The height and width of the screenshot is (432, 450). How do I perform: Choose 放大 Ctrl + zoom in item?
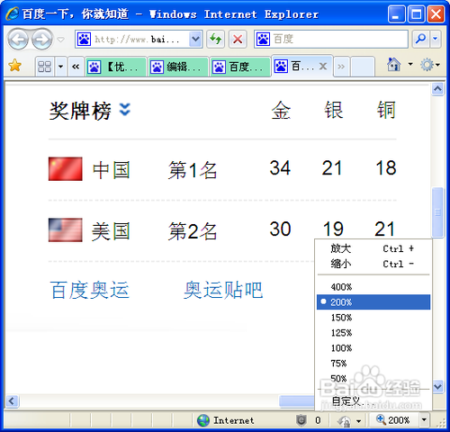[x=373, y=248]
